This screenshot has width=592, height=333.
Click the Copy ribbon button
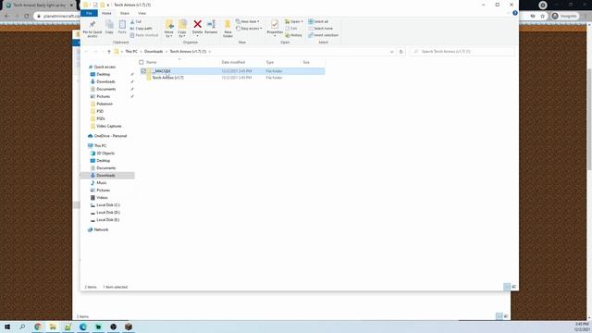coord(109,27)
